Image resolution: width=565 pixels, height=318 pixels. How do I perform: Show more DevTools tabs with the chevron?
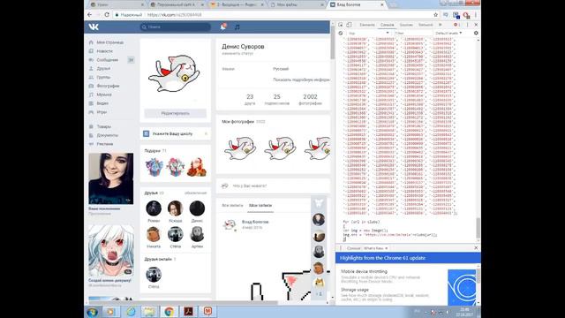coord(440,25)
